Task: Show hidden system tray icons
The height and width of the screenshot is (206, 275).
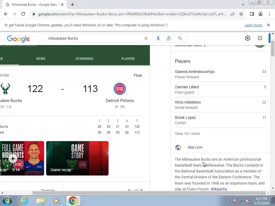Action: (228, 201)
